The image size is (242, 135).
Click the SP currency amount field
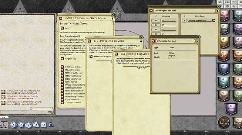tap(156, 30)
